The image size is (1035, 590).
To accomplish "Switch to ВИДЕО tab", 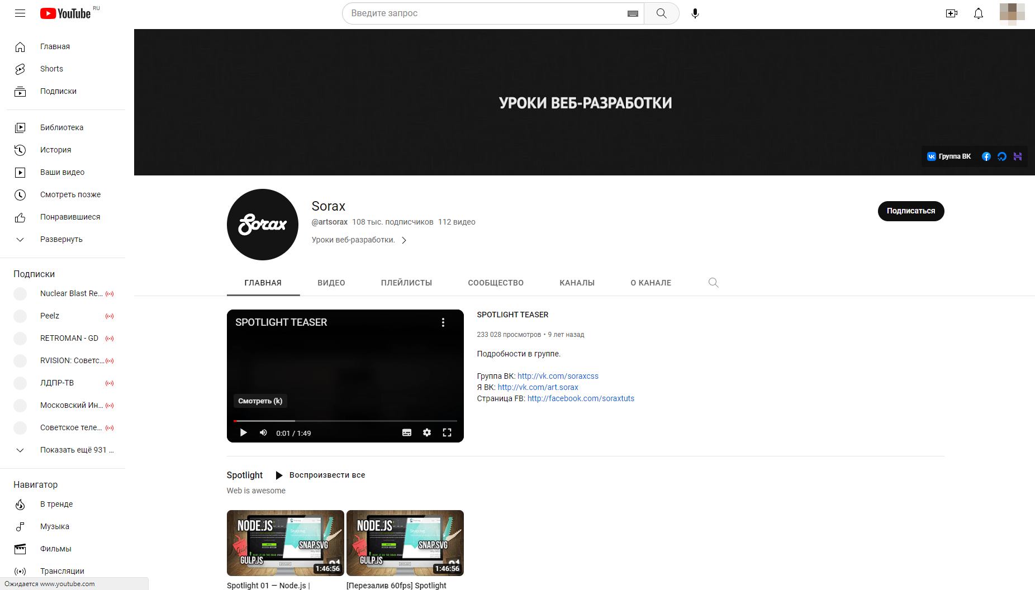I will [x=331, y=283].
